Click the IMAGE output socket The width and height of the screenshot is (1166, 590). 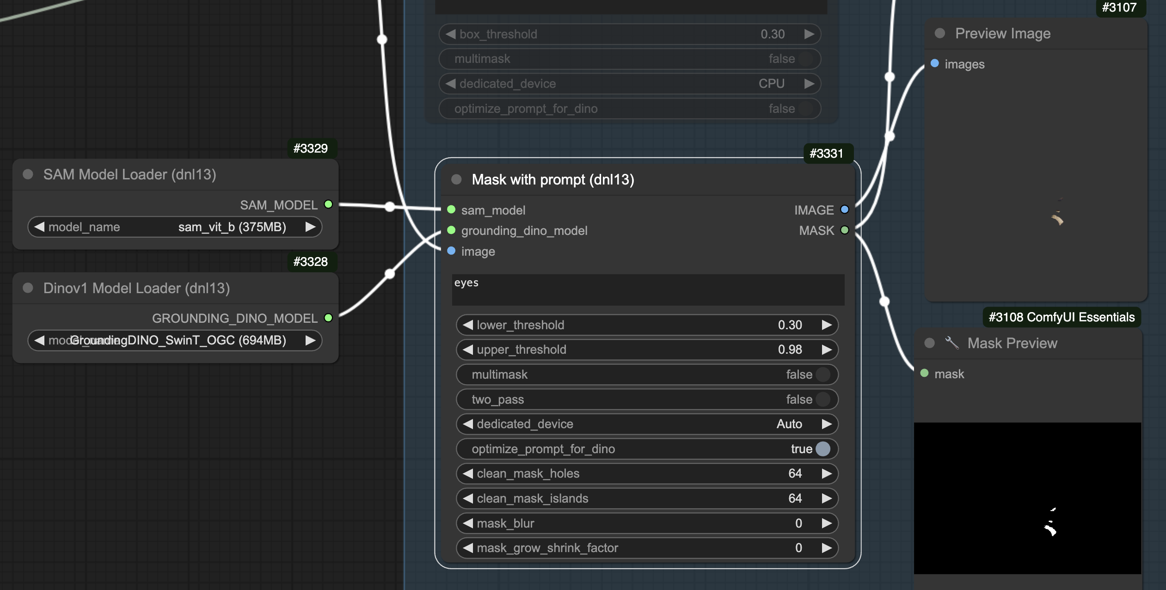(845, 209)
